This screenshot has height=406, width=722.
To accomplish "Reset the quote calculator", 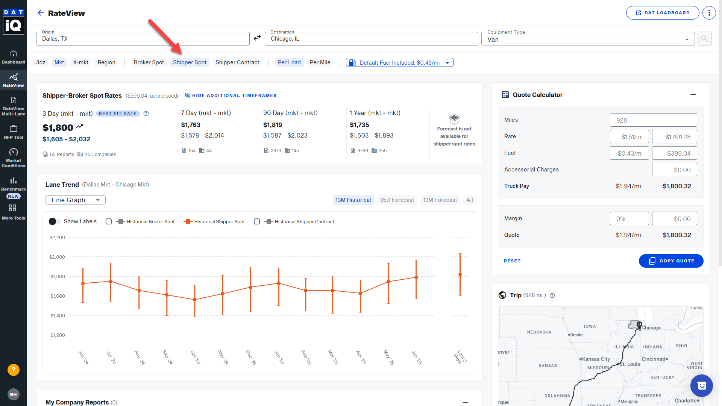I will click(x=512, y=261).
